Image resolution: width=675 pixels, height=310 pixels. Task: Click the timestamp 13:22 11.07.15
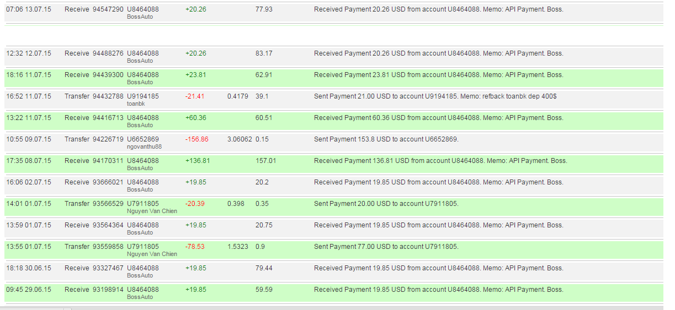29,118
